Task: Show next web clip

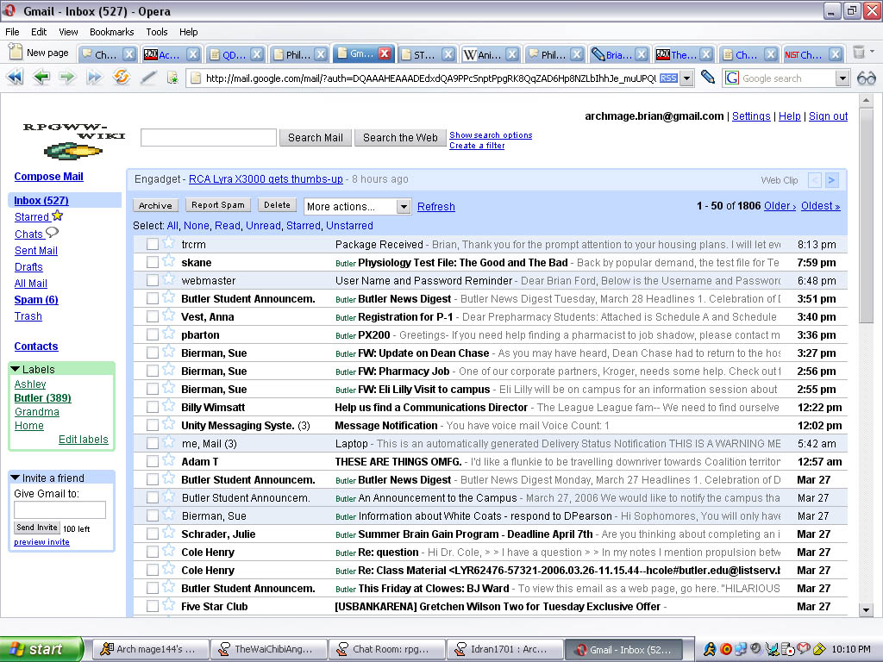Action: (x=832, y=180)
